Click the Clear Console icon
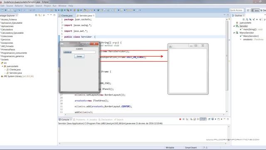Screen dimensions: 266x150 tap(191, 119)
